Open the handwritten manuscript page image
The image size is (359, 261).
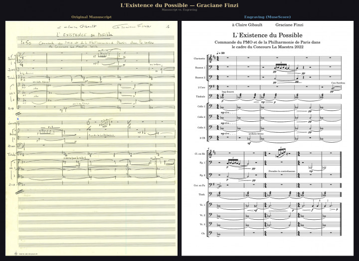(91, 138)
